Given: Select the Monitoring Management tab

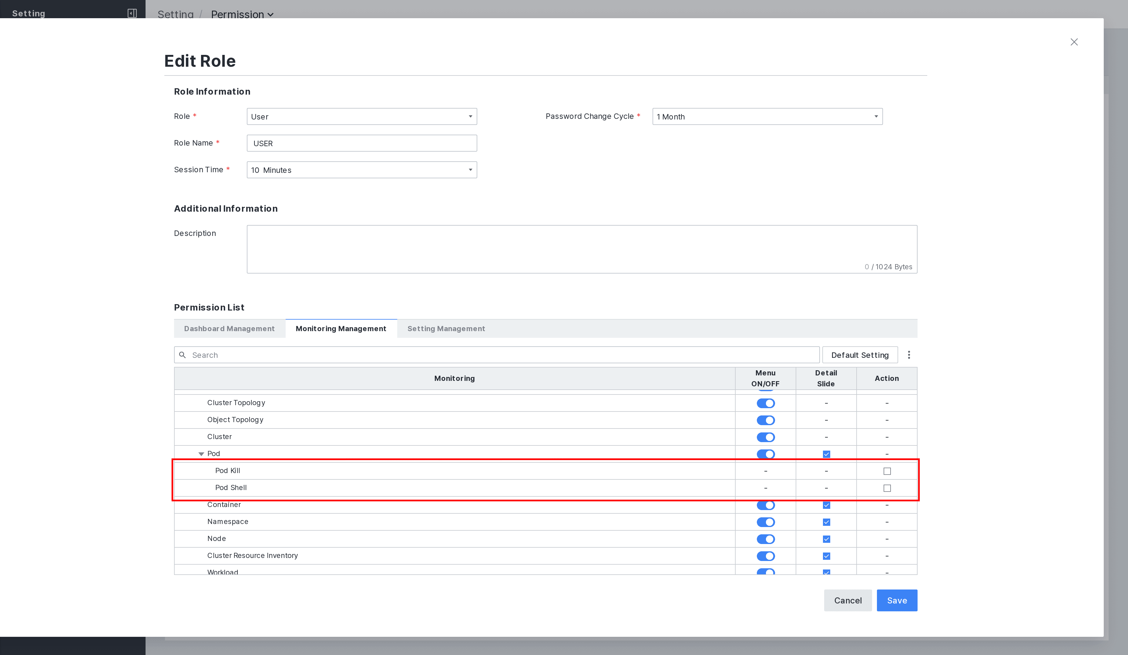Looking at the screenshot, I should point(341,329).
